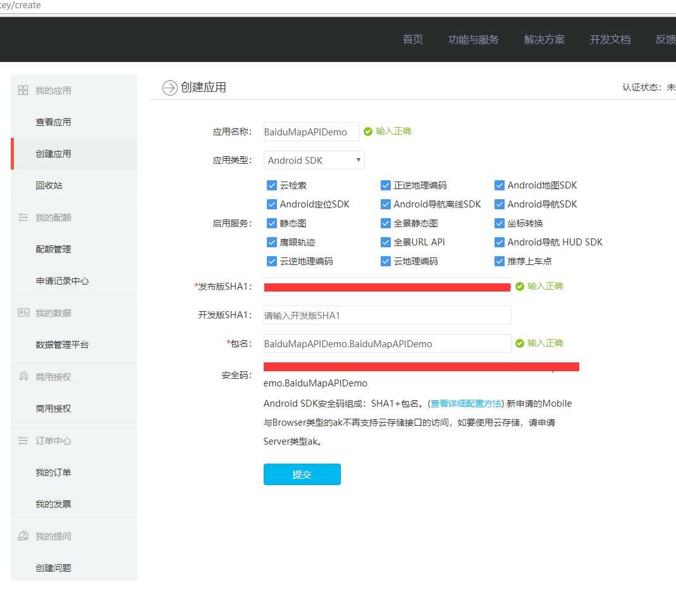Viewport: 676px width, 592px height.
Task: Open 数据管理平台 in the sidebar
Action: point(74,345)
